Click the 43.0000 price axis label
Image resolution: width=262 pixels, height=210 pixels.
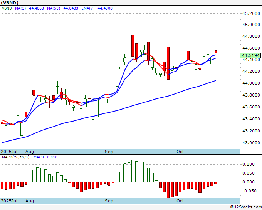coord(251,143)
